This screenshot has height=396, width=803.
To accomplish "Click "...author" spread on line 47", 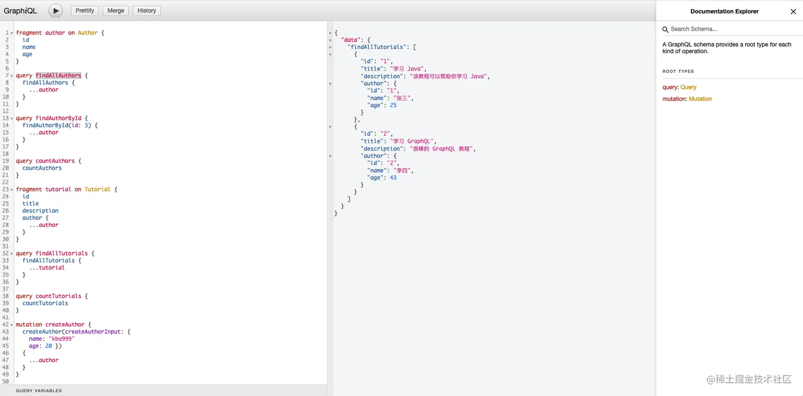I will (44, 360).
